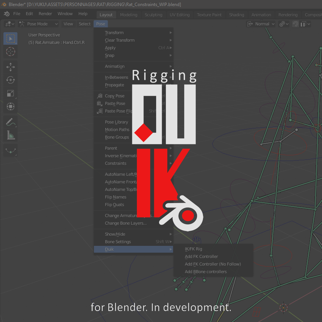Open the Parent submenu entry
This screenshot has height=322, width=322.
pos(133,148)
